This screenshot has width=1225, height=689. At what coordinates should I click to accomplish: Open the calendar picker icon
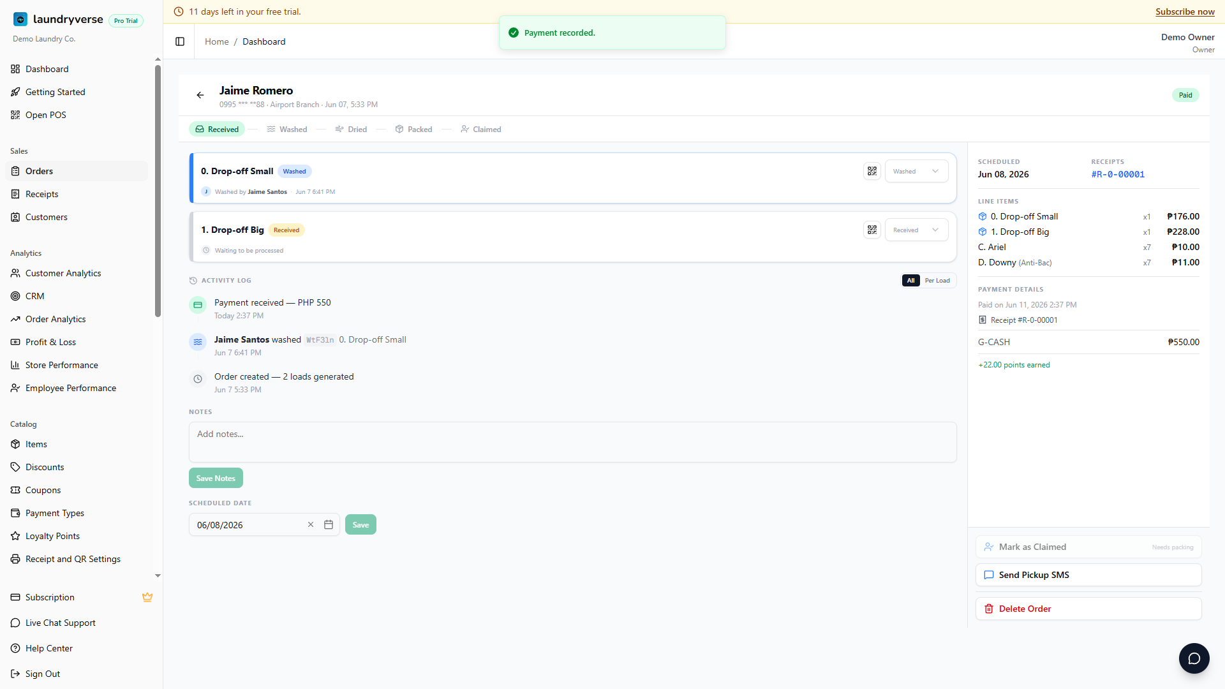tap(329, 524)
